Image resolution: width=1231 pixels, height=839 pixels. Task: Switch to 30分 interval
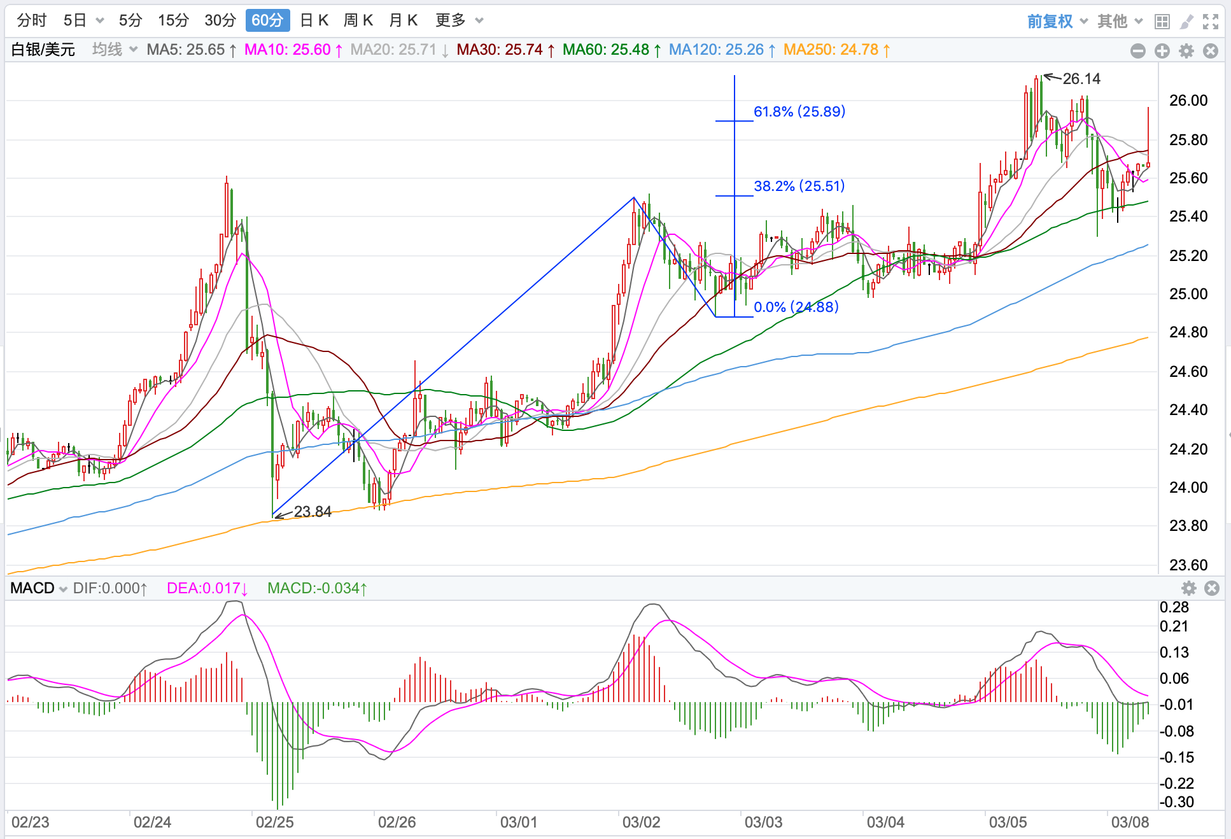[x=220, y=20]
